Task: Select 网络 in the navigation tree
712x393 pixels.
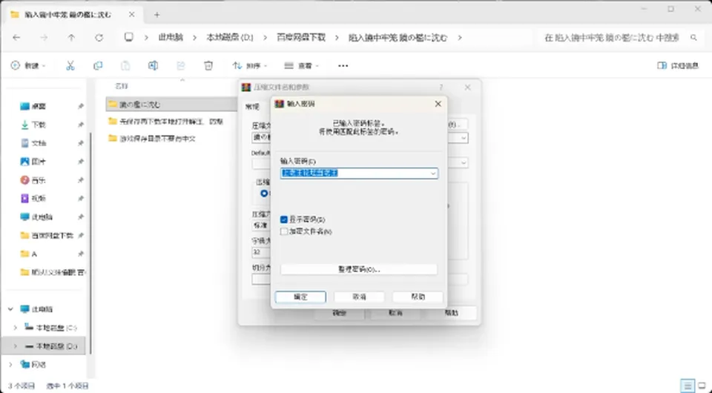Action: coord(39,364)
